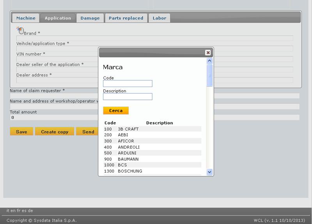Open the Parts replaced tab
The image size is (312, 224).
[x=126, y=18]
